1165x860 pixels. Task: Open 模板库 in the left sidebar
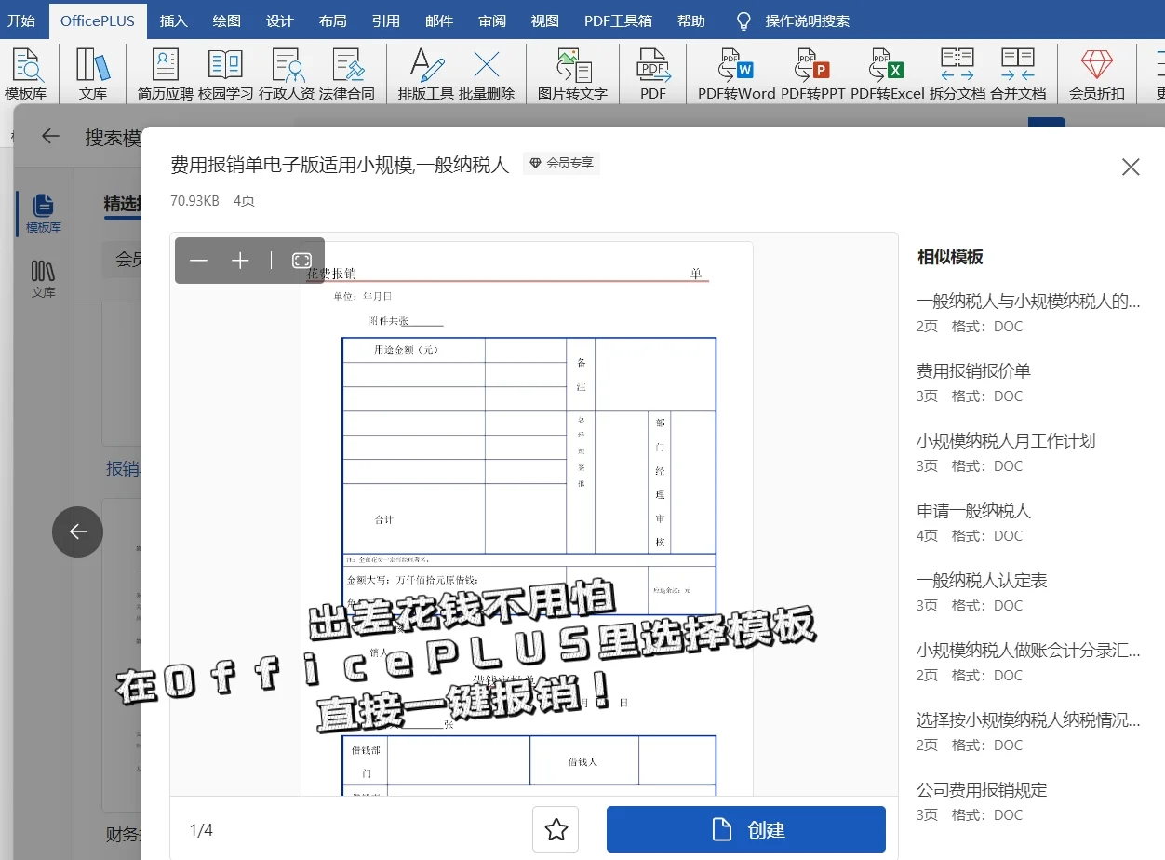44,214
